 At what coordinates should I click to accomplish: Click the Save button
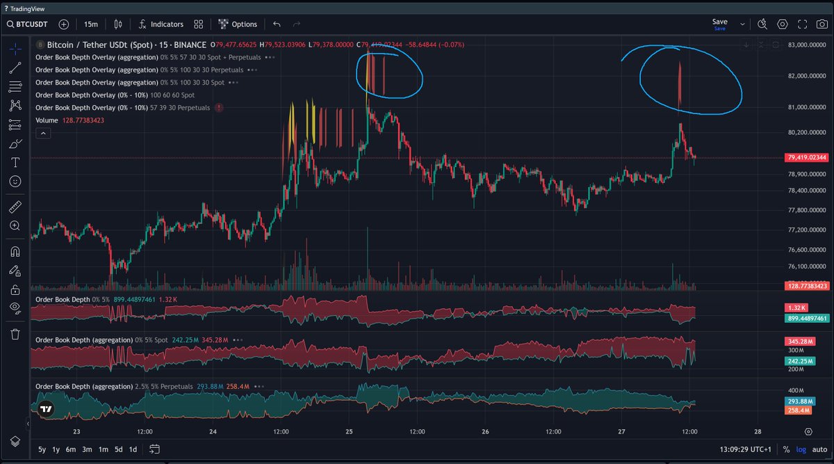719,24
